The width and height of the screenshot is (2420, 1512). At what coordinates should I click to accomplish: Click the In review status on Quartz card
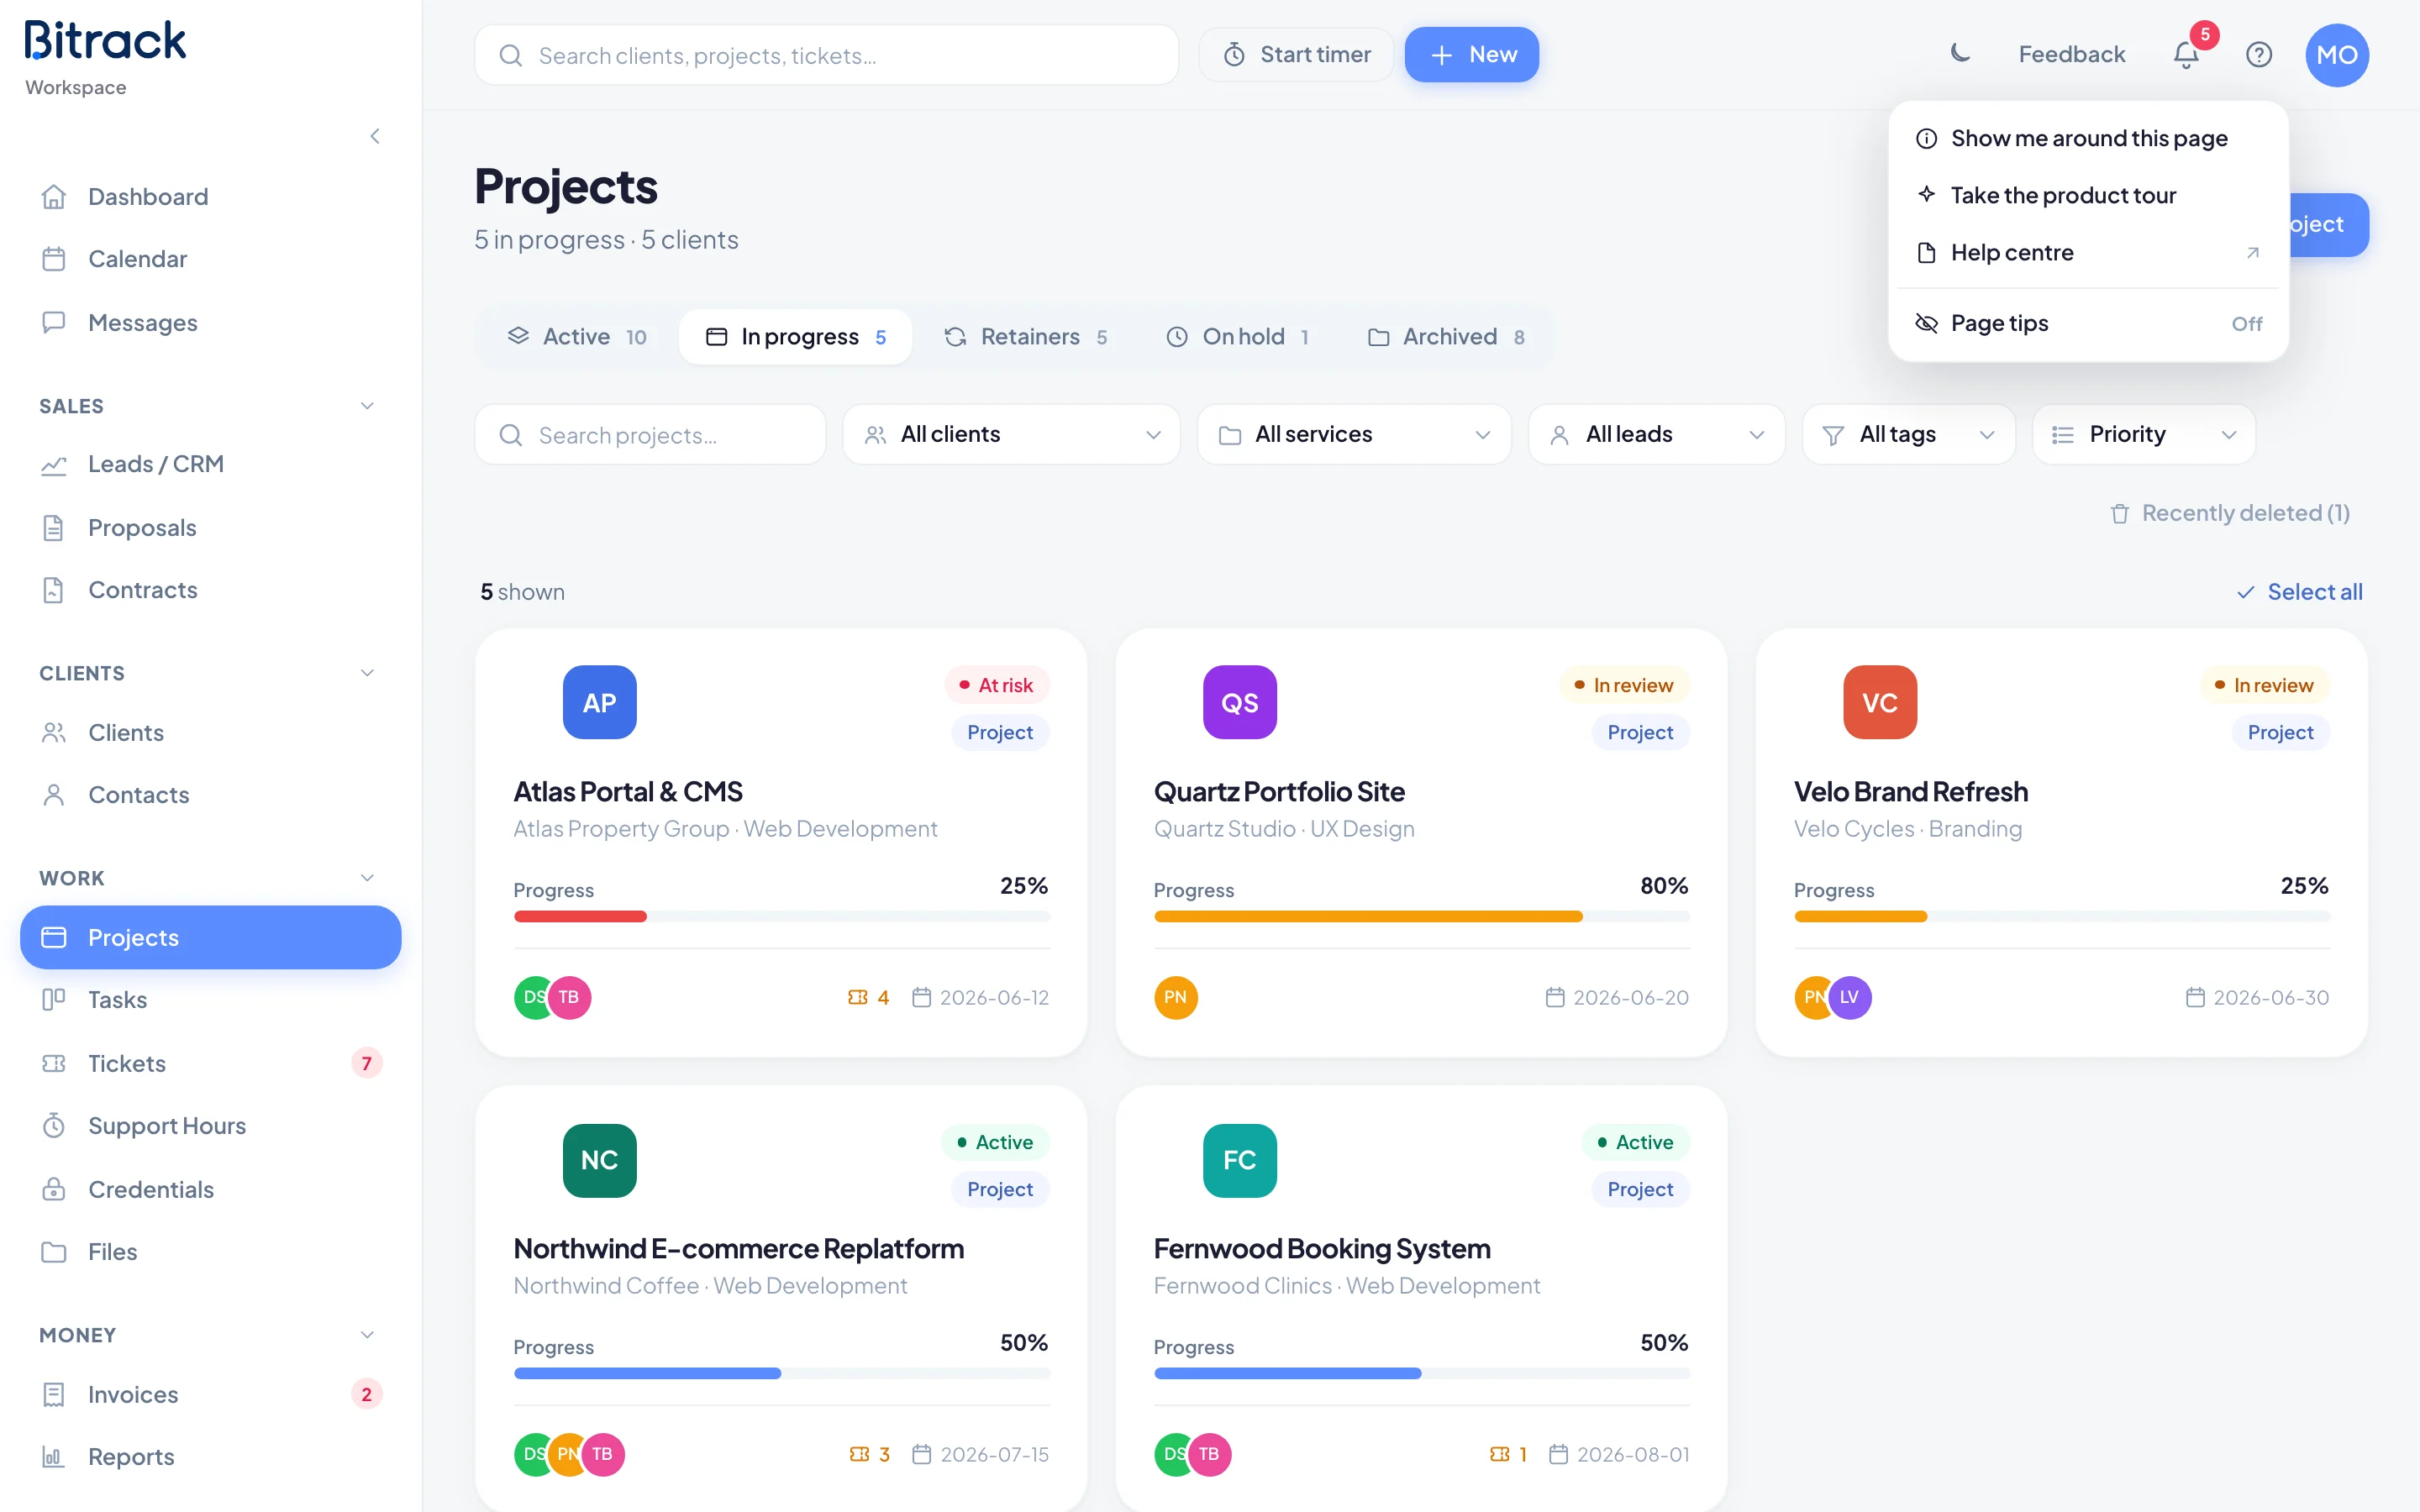[1623, 685]
